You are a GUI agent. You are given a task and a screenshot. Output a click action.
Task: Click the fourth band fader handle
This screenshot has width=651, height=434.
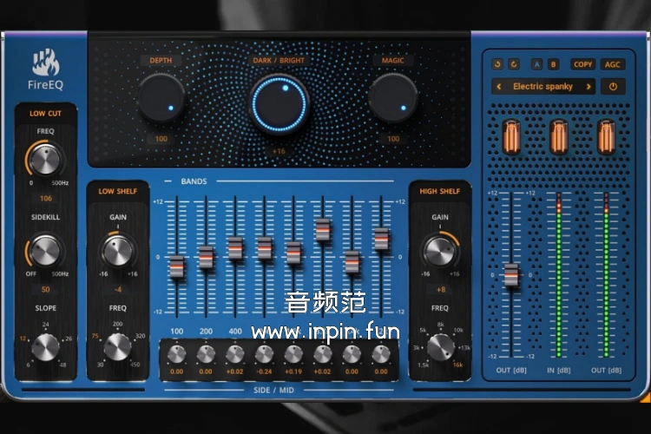click(x=265, y=248)
